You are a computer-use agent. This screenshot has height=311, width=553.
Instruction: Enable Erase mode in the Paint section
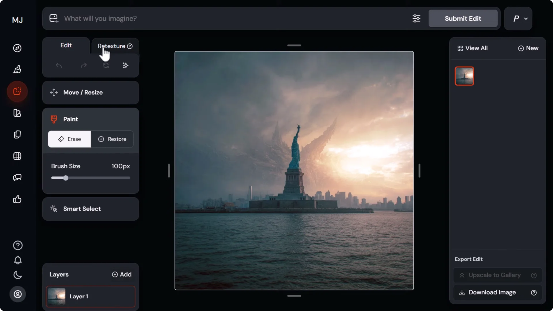pyautogui.click(x=69, y=139)
